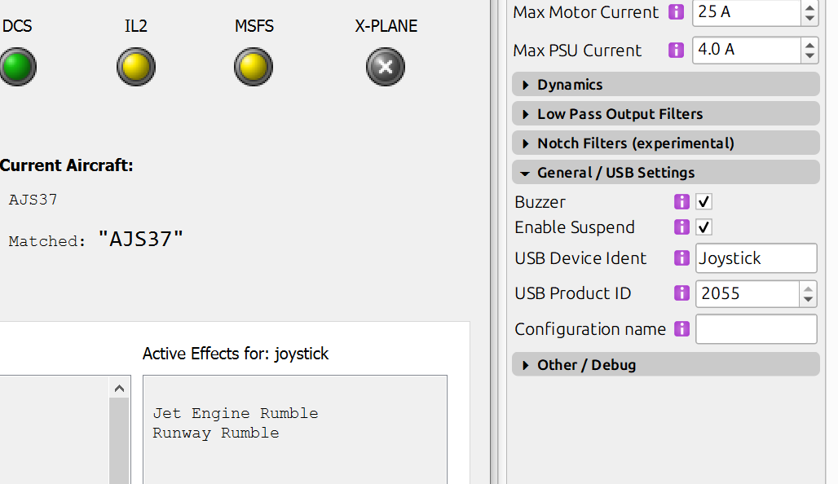Show info for Configuration name
The height and width of the screenshot is (484, 838).
682,329
